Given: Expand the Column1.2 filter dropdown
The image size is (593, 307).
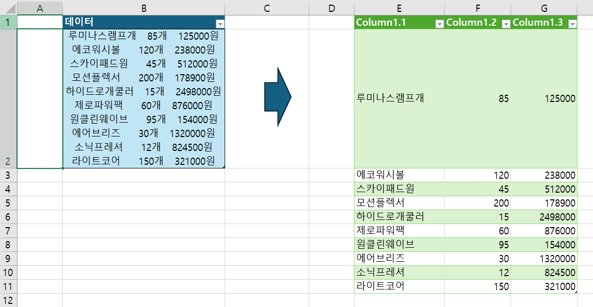Looking at the screenshot, I should 506,23.
